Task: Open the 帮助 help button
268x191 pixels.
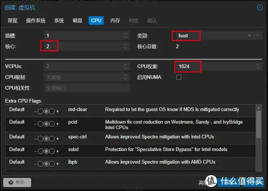Action: pyautogui.click(x=17, y=182)
